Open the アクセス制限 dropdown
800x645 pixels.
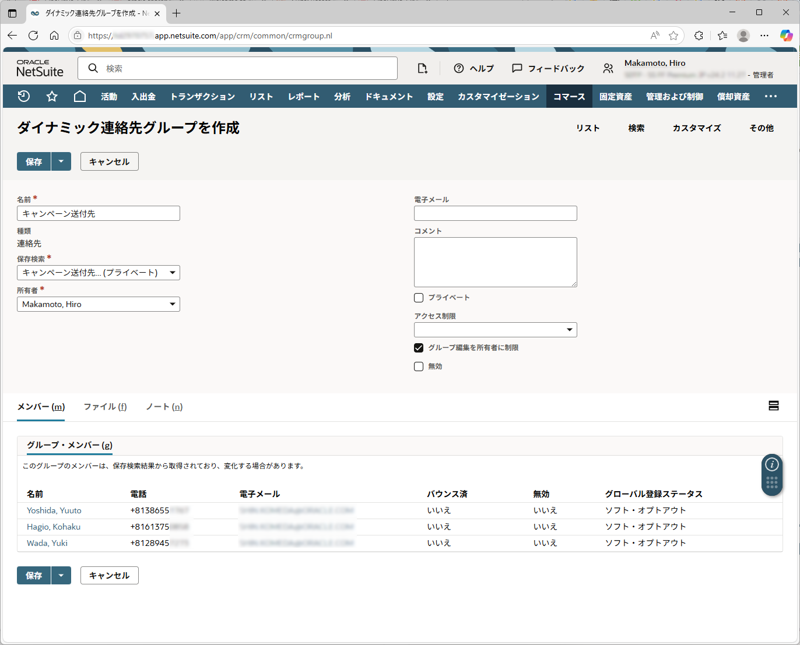[x=496, y=330]
